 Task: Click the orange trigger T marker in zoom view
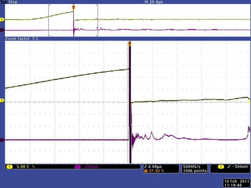point(130,43)
